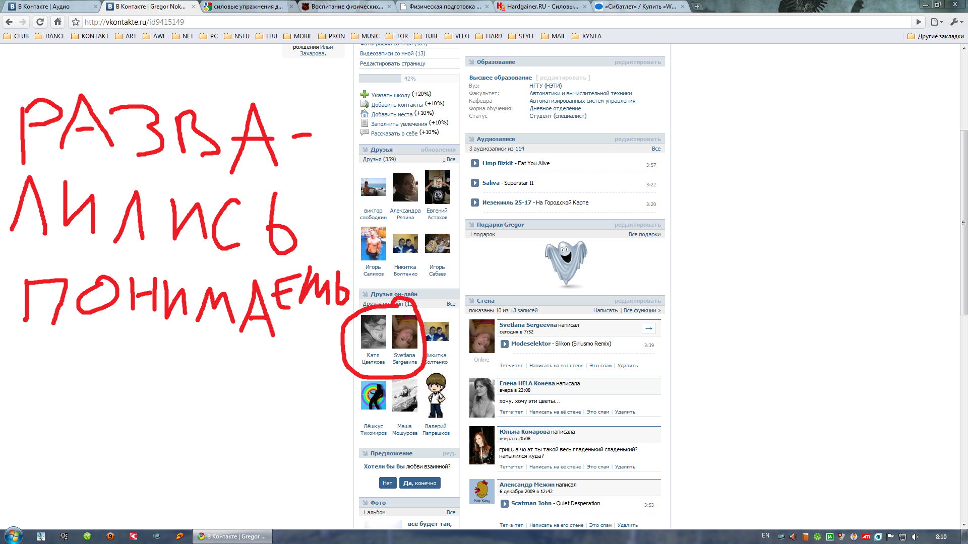
Task: Play the Modeselektor Silikon track
Action: click(x=504, y=344)
